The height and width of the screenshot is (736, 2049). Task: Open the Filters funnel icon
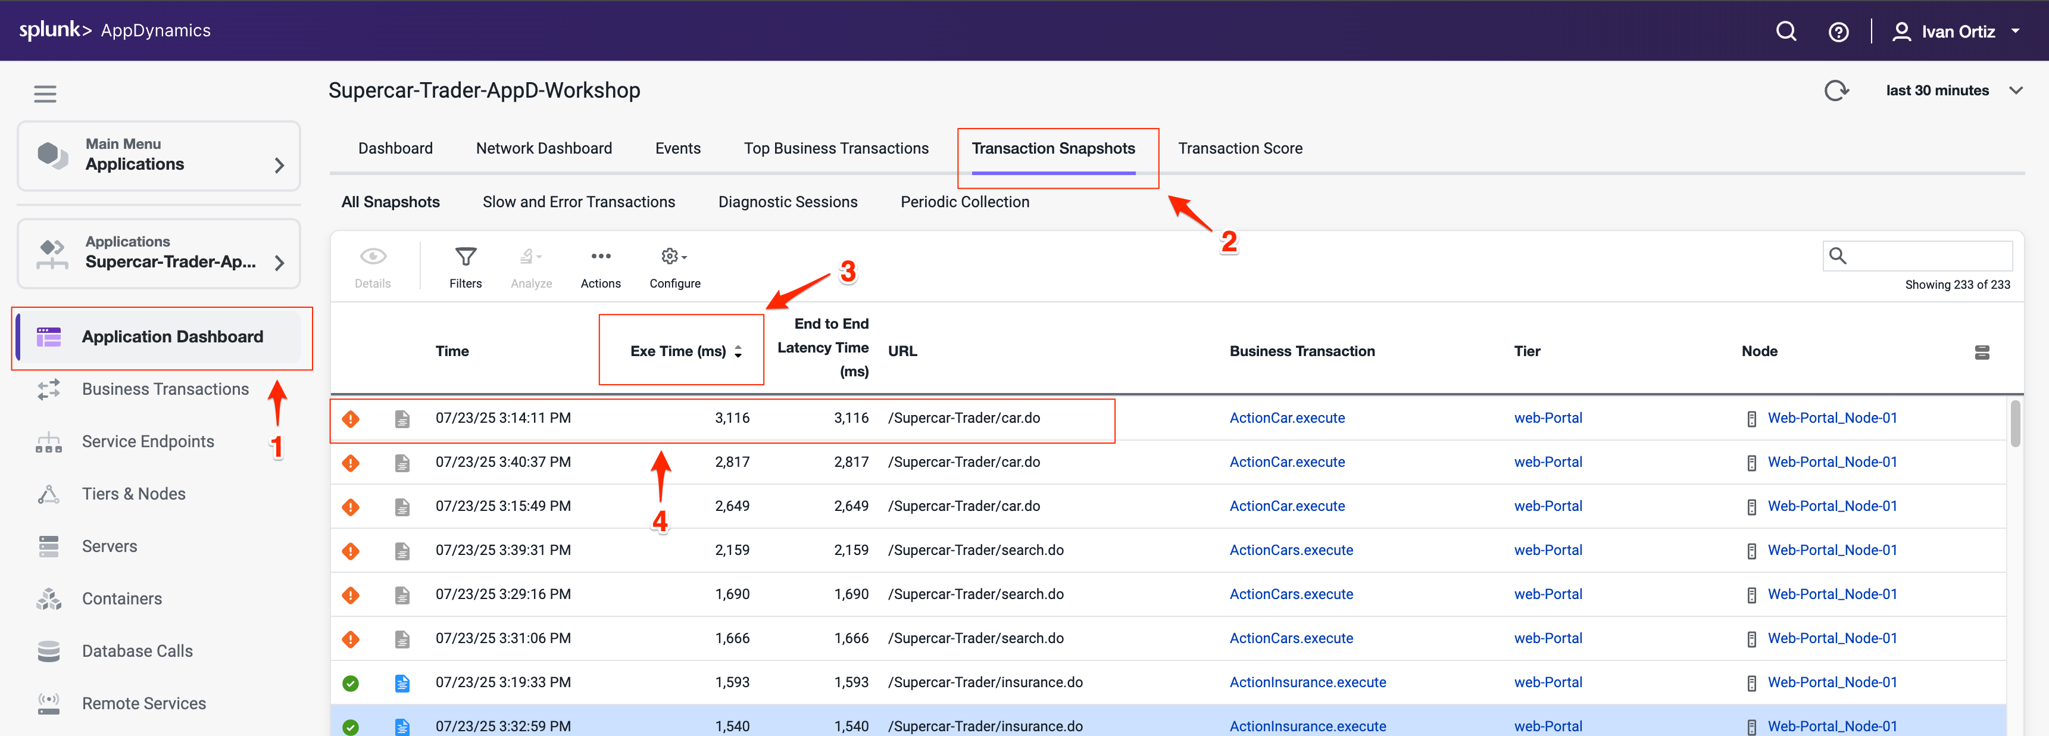[x=466, y=257]
